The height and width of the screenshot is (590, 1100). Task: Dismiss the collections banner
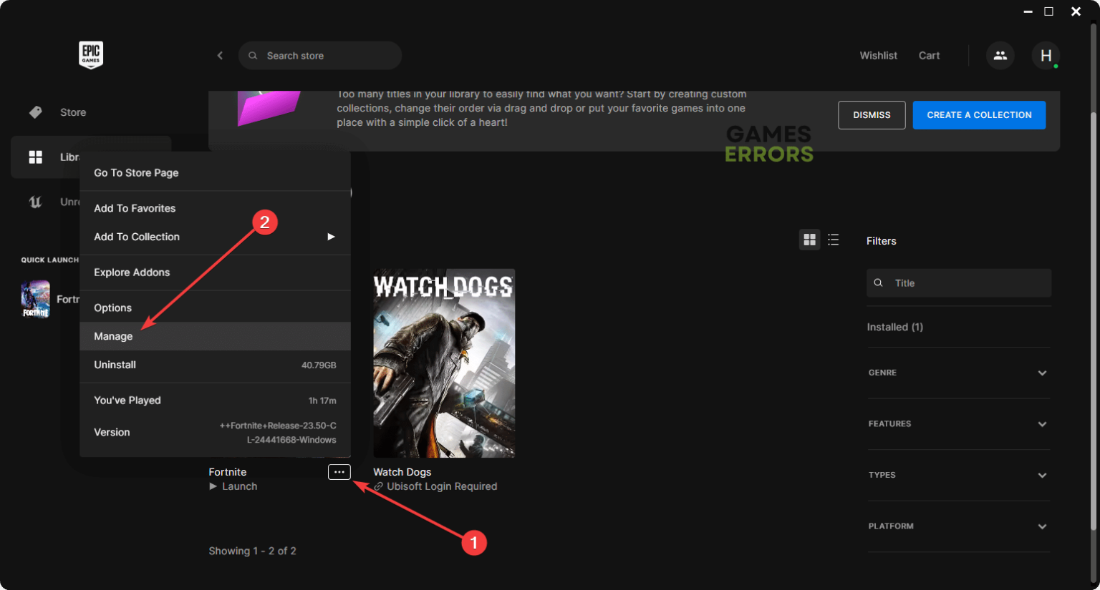(x=872, y=115)
